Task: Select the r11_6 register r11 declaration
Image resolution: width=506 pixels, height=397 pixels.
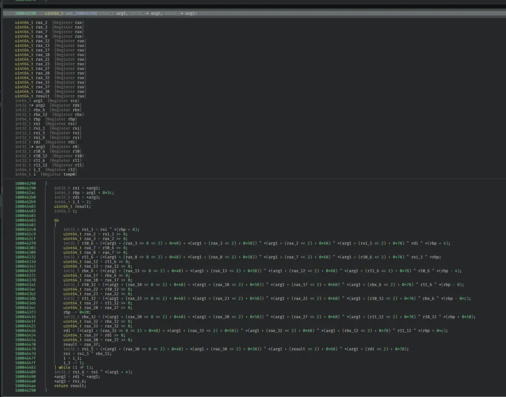Action: [x=48, y=160]
